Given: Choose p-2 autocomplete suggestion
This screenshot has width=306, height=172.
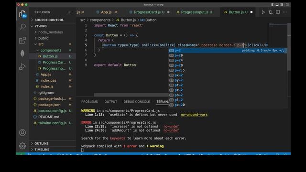Looking at the screenshot, I should coord(228,51).
